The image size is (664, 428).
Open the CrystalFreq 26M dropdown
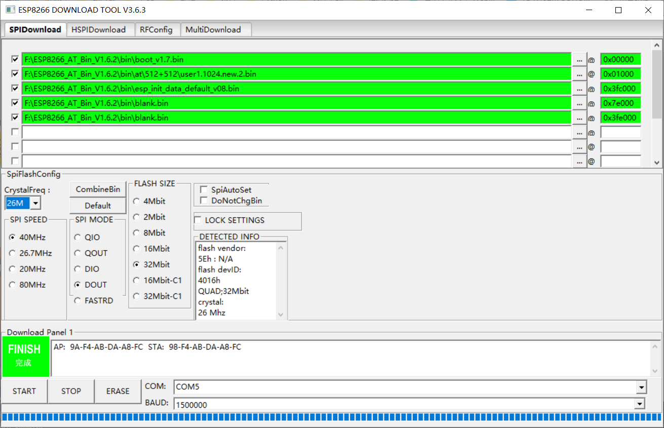35,203
